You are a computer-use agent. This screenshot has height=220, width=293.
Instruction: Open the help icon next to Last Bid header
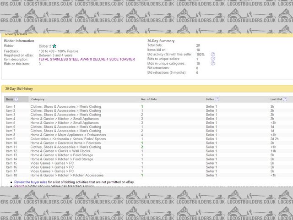[x=285, y=99]
